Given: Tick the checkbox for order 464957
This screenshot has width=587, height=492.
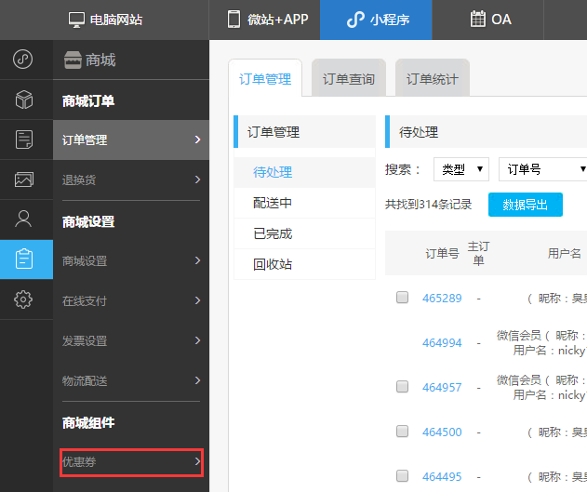Looking at the screenshot, I should point(402,387).
